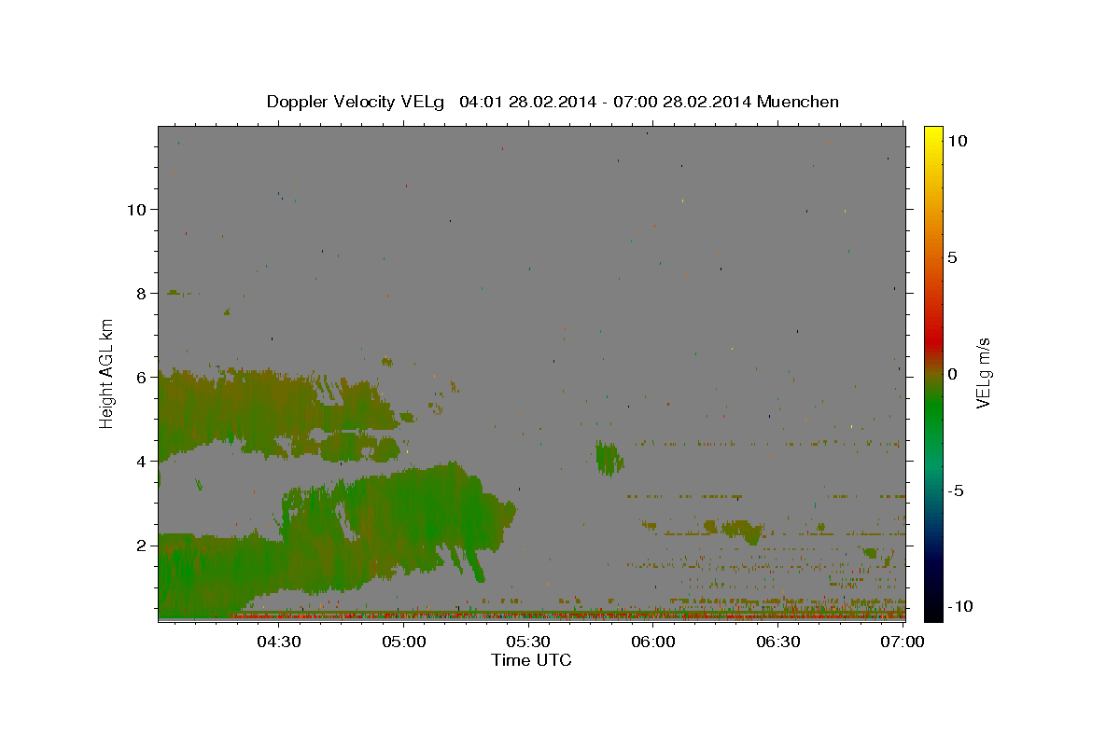Click the colorbar value -5 label

[x=955, y=490]
